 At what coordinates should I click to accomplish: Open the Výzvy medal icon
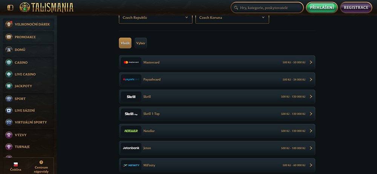tap(9, 135)
